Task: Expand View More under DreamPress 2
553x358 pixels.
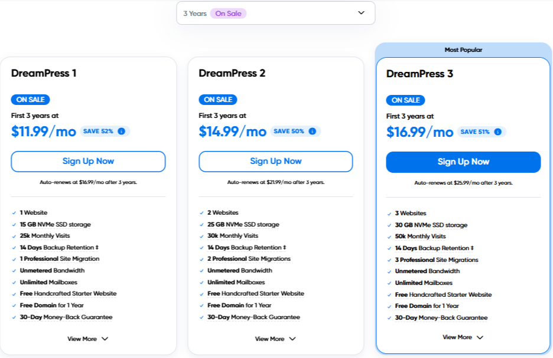Action: click(x=275, y=339)
